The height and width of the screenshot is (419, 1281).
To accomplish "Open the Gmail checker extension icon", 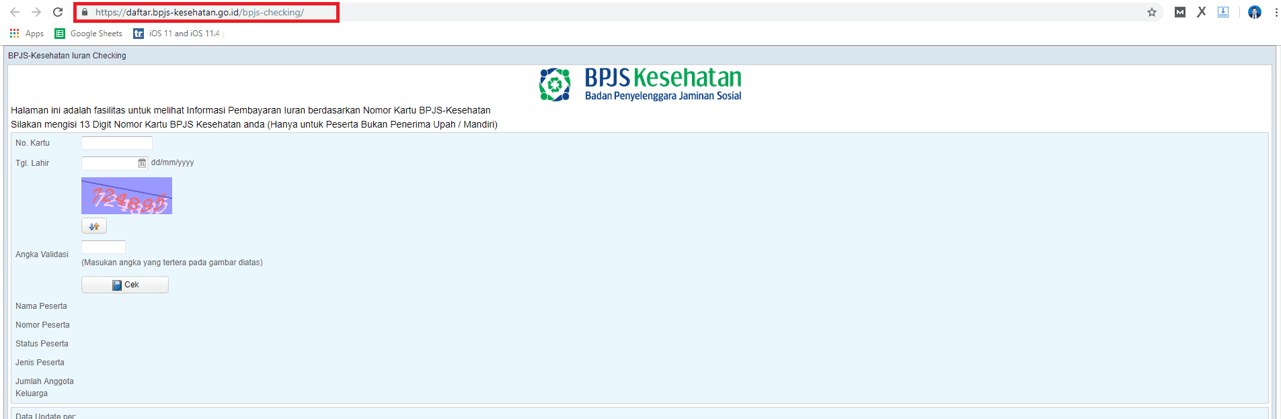I will (1180, 12).
